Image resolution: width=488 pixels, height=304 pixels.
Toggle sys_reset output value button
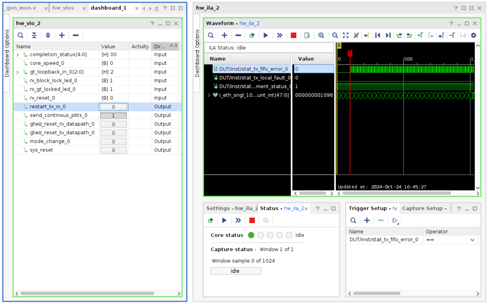114,150
